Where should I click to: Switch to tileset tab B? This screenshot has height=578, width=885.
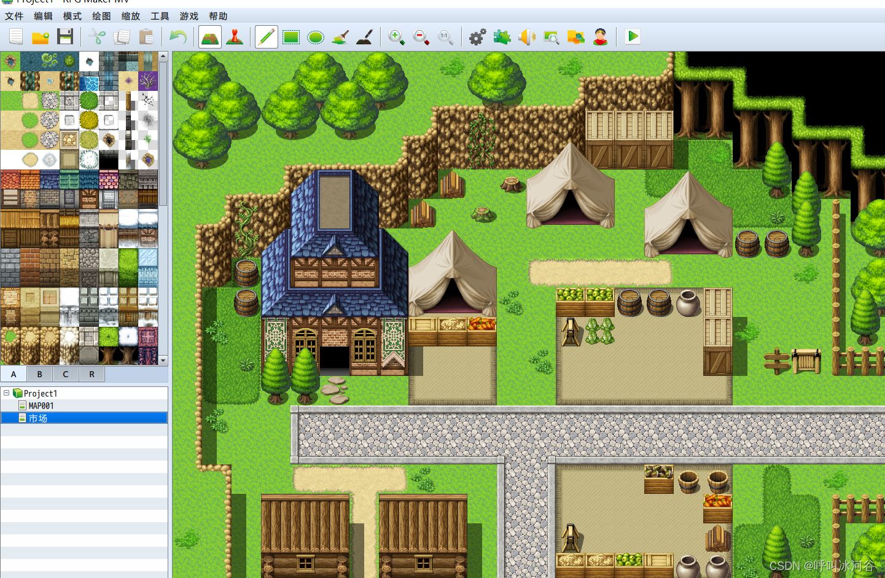40,374
